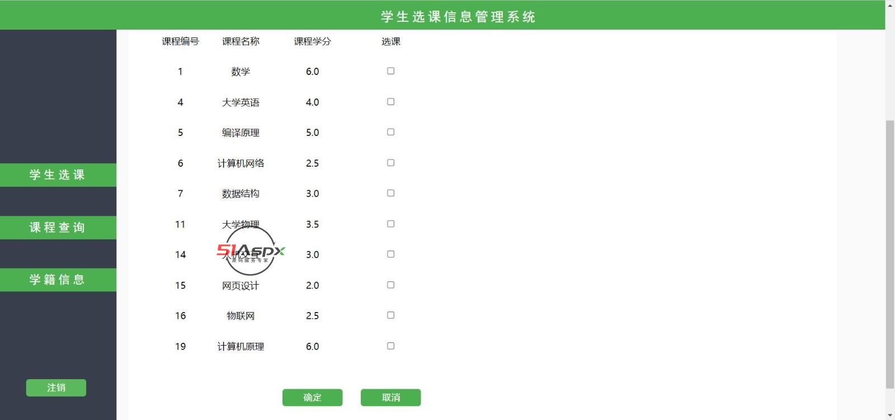Click the 5.0 credit value

tap(312, 133)
